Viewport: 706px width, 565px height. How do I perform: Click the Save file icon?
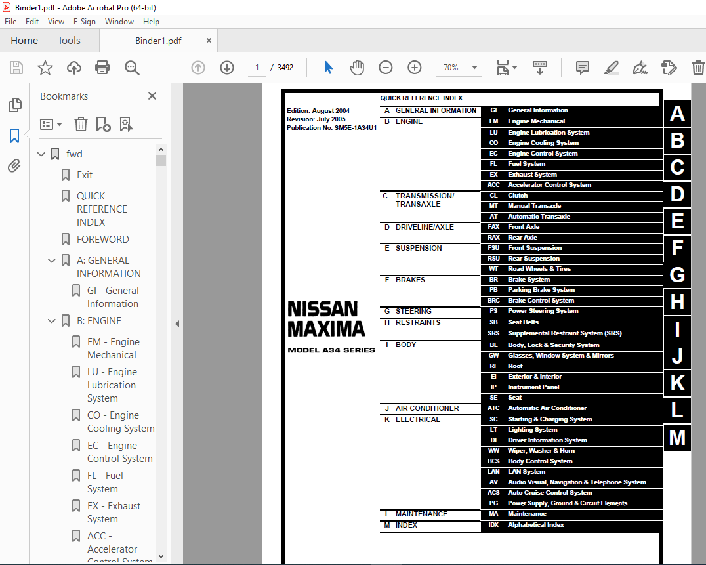[x=16, y=68]
